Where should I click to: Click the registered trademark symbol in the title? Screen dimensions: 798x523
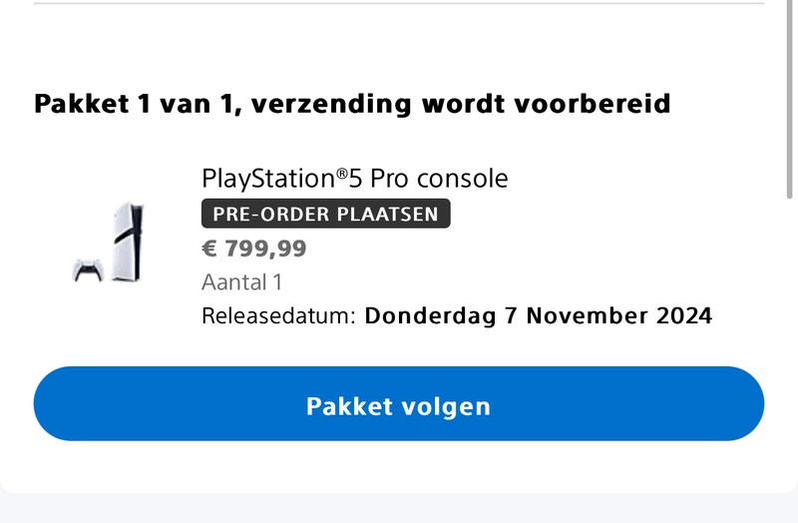coord(341,174)
